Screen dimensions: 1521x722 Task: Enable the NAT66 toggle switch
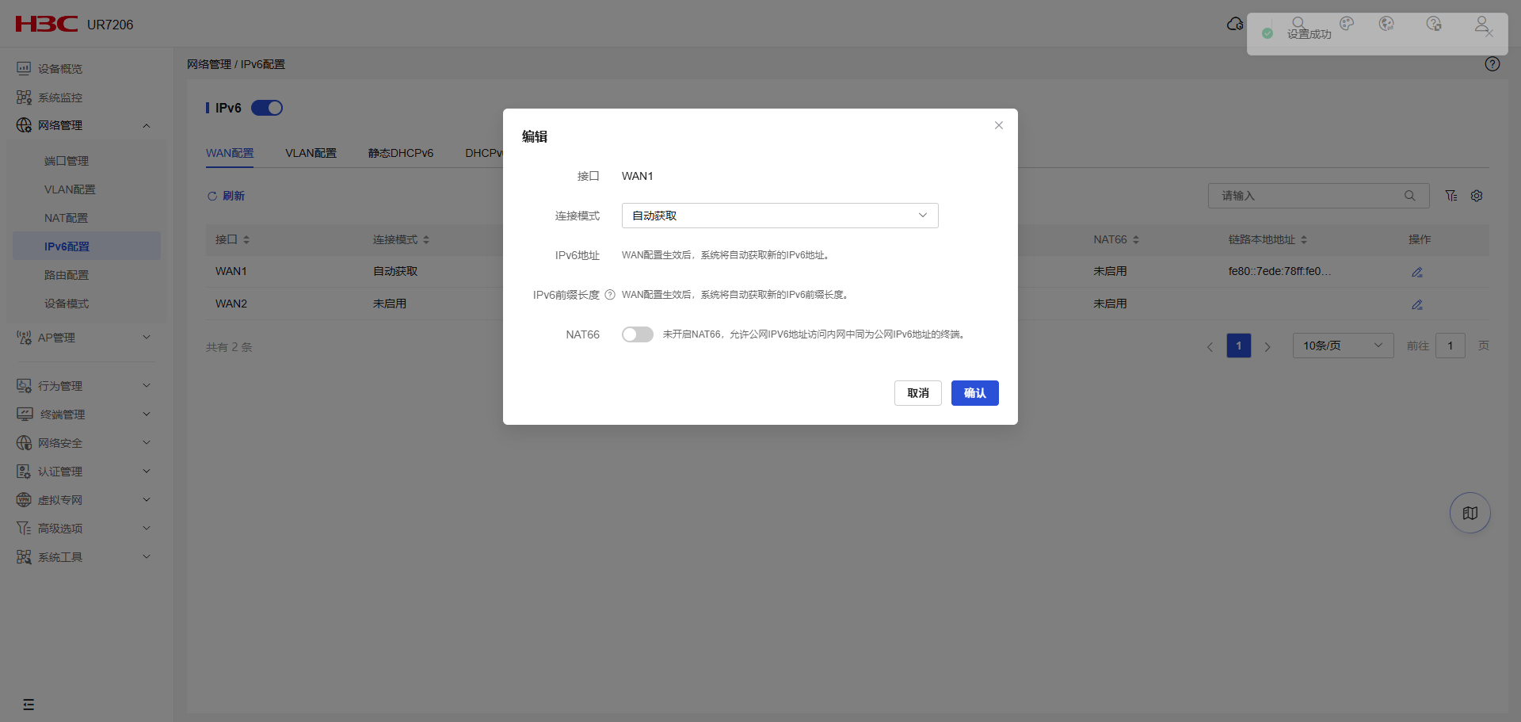(x=637, y=334)
